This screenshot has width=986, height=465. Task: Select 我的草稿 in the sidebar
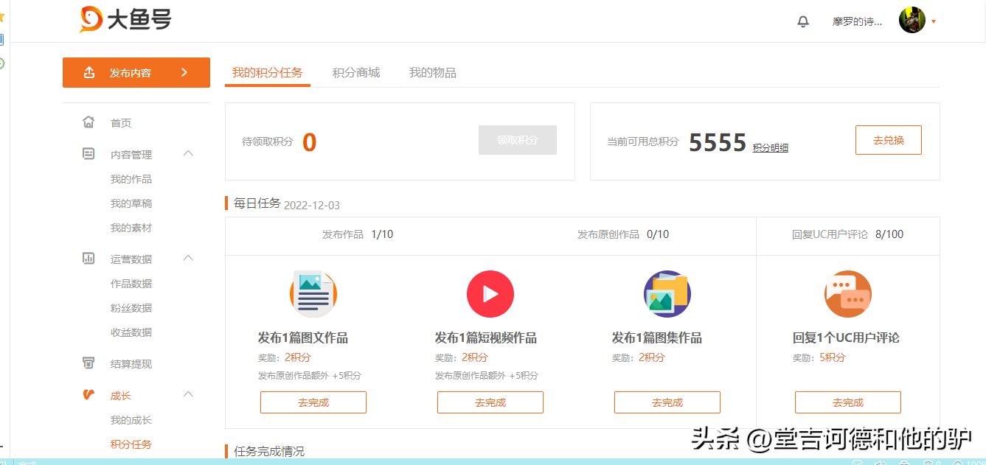[131, 203]
